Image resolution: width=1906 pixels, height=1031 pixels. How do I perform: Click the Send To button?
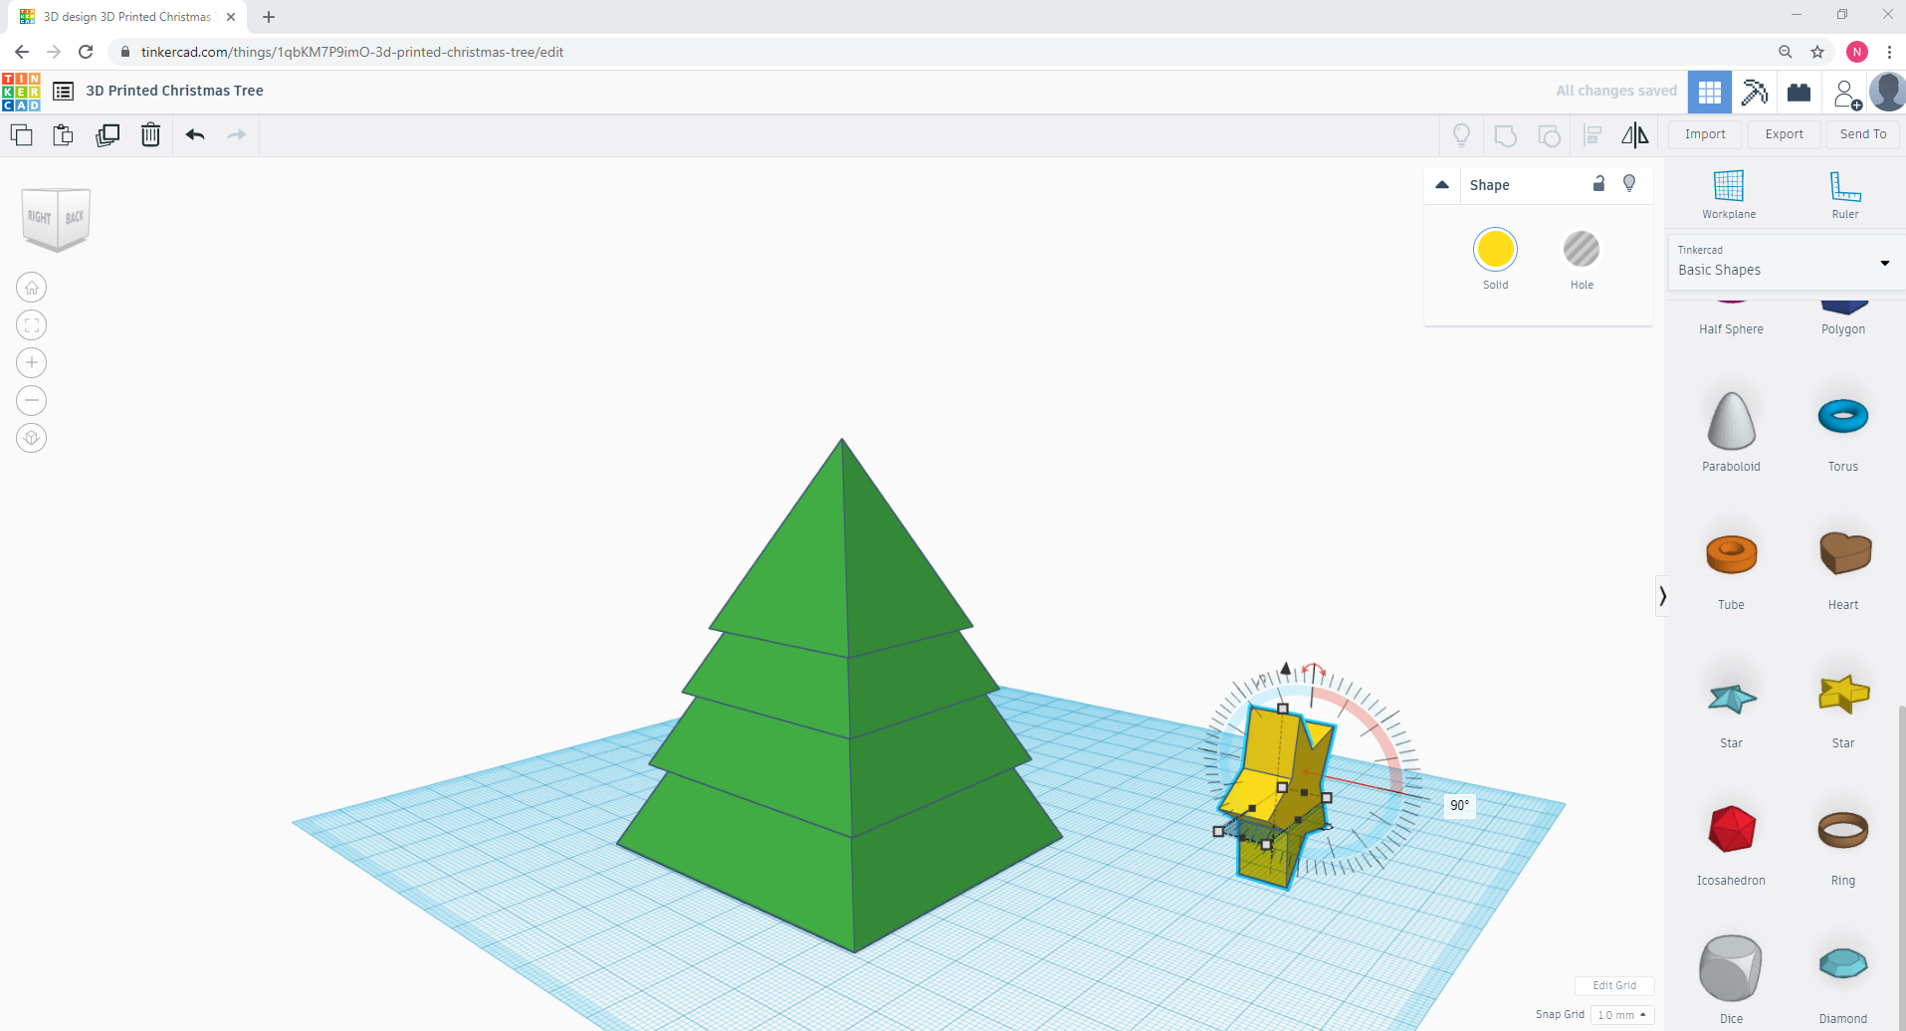(1862, 134)
